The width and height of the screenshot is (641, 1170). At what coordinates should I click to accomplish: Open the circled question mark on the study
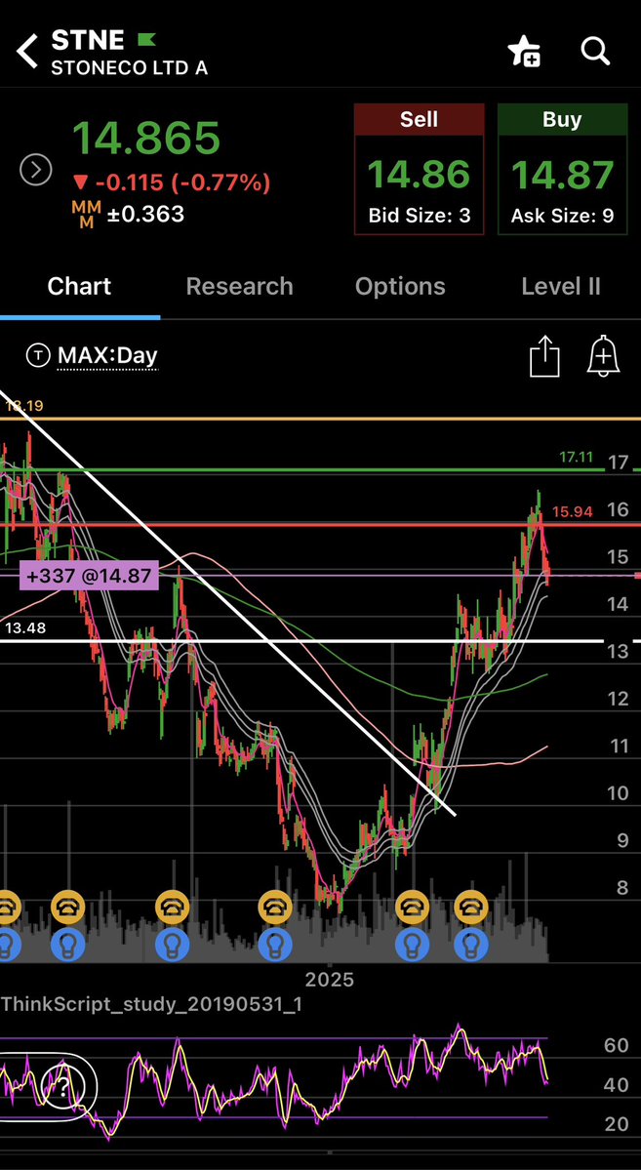tap(62, 1084)
